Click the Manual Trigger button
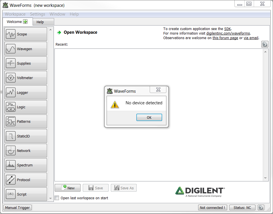 point(18,207)
